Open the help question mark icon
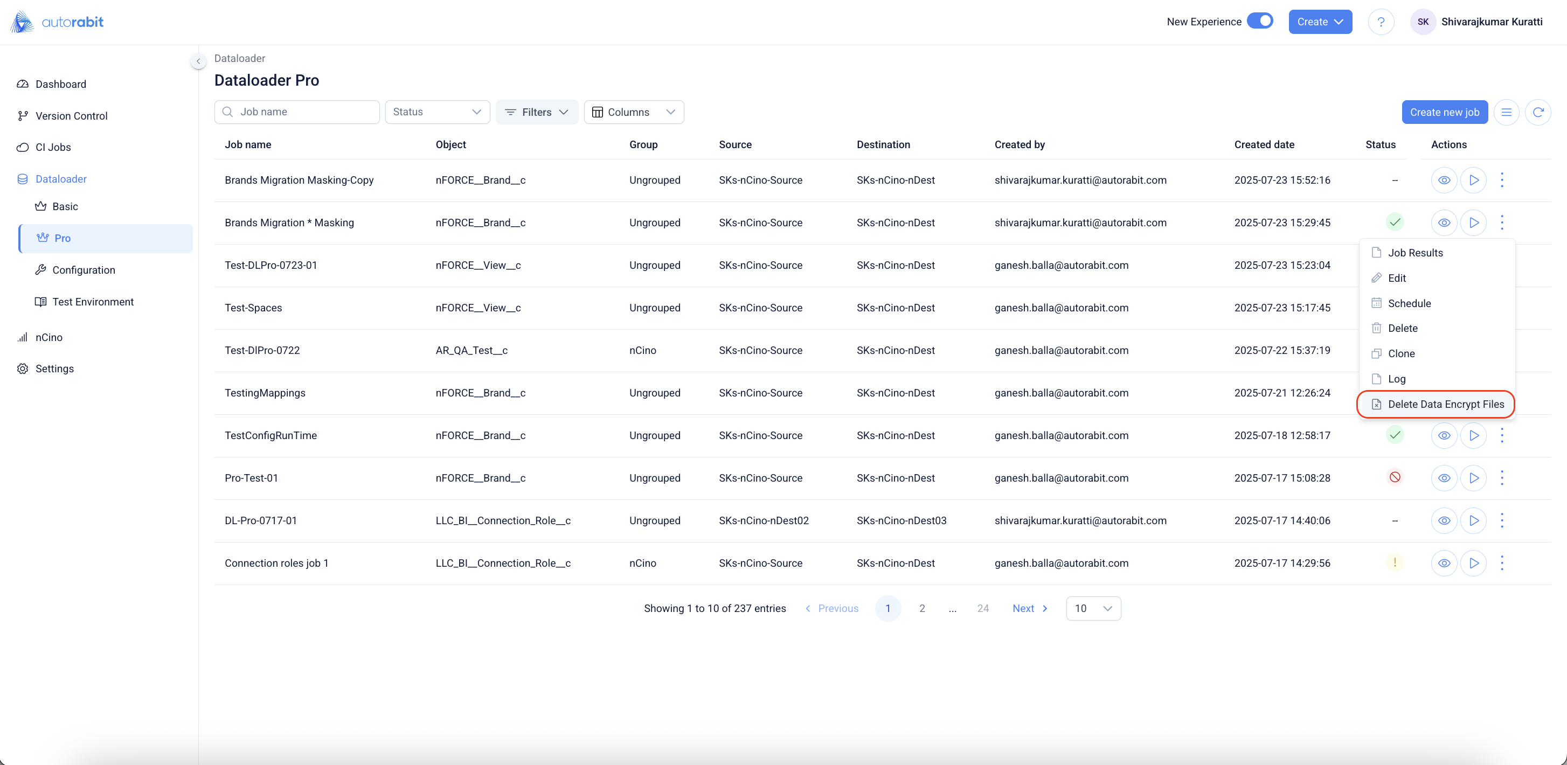This screenshot has height=765, width=1567. [x=1381, y=22]
